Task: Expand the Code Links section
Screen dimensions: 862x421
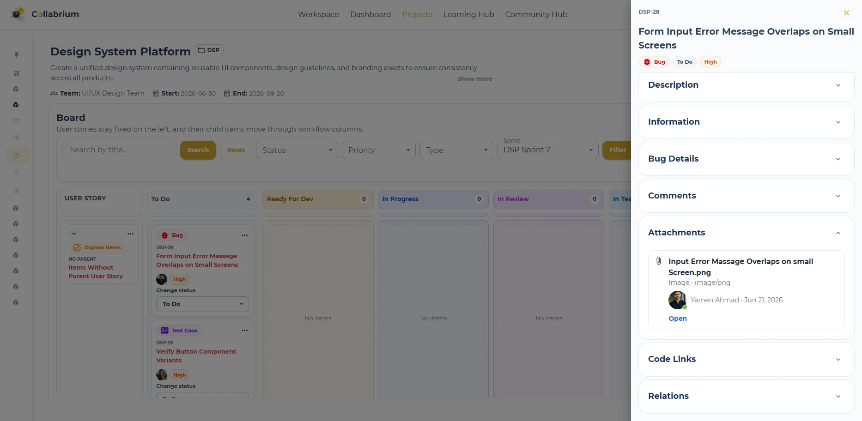Action: [x=746, y=359]
